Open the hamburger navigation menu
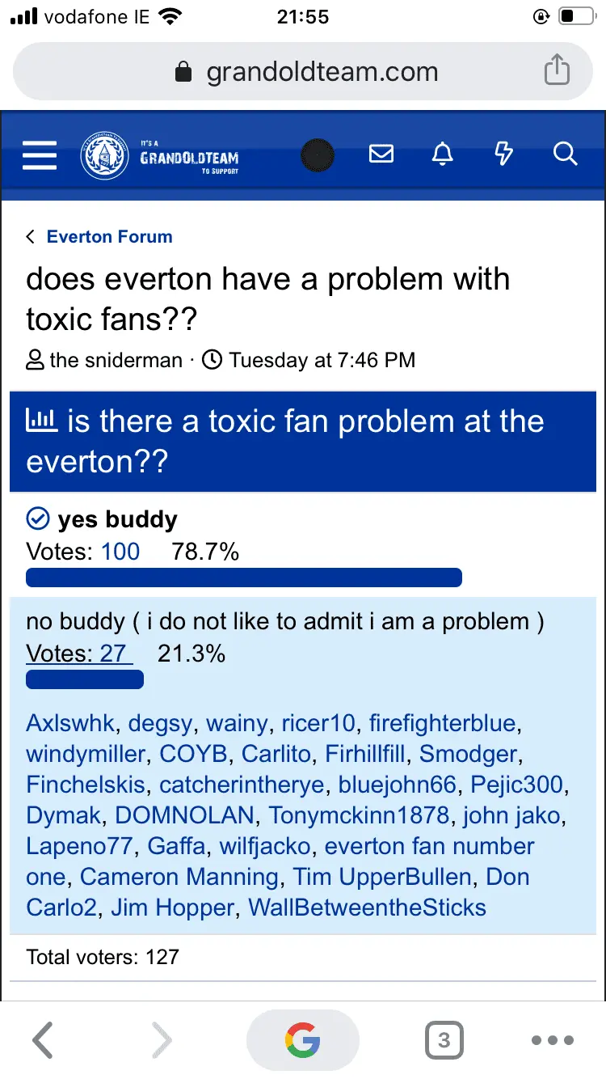Screen dimensions: 606x1079 pyautogui.click(x=40, y=154)
